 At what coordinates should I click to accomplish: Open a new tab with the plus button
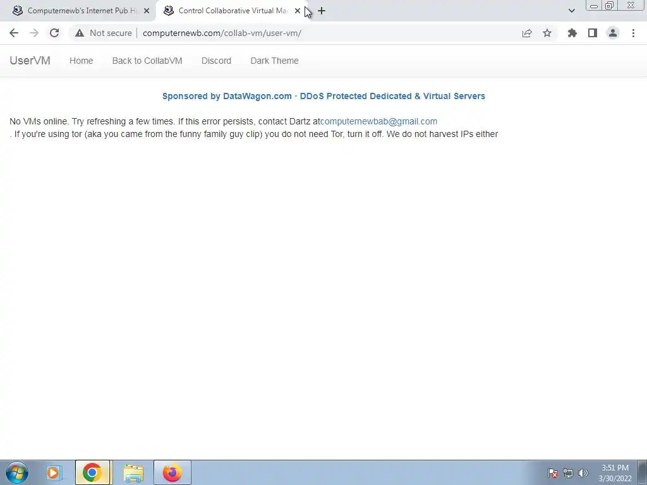tap(322, 11)
